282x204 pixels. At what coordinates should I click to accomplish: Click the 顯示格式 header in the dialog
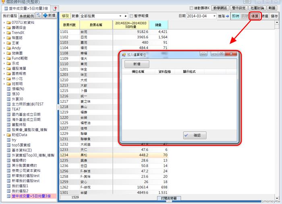pyautogui.click(x=189, y=72)
